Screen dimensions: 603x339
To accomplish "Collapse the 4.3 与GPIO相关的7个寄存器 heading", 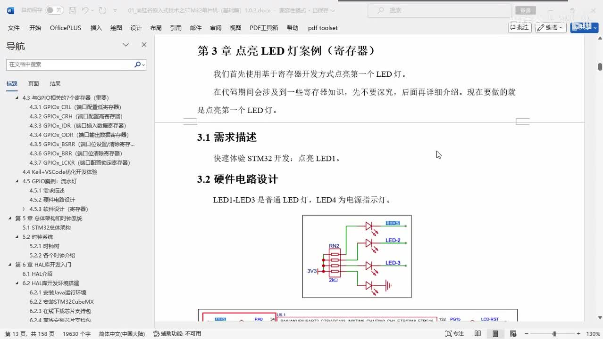I will (17, 97).
